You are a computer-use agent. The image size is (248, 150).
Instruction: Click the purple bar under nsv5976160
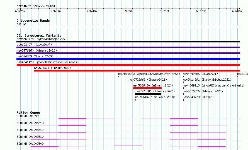(x=128, y=53)
